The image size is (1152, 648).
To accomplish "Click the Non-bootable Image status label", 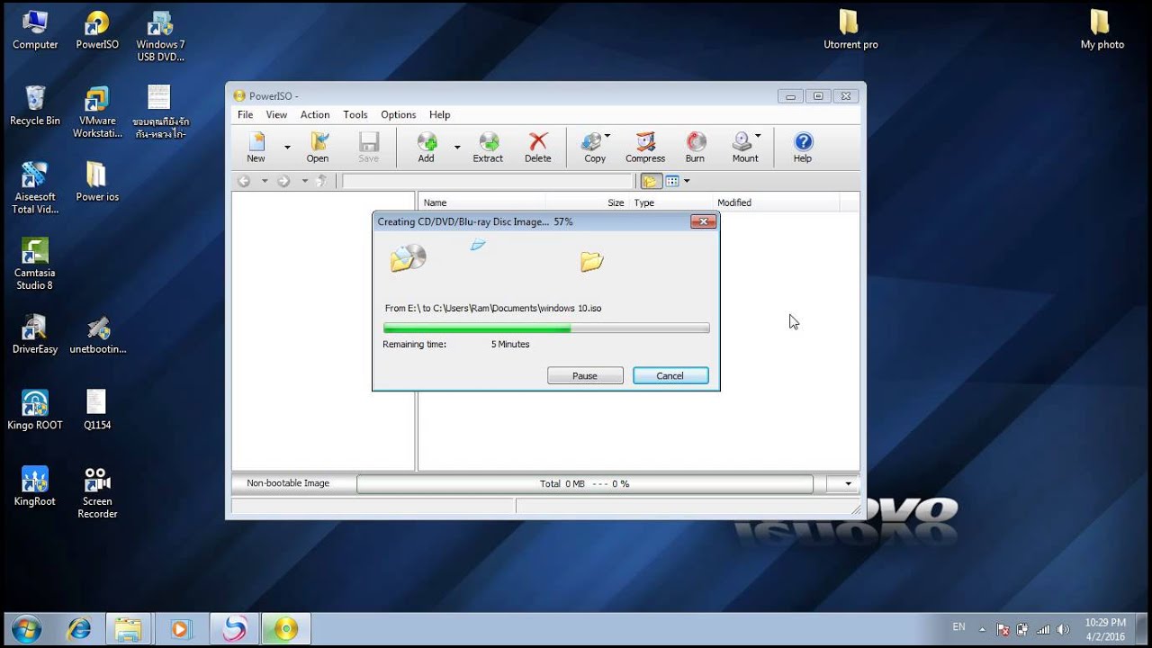I will coord(288,483).
